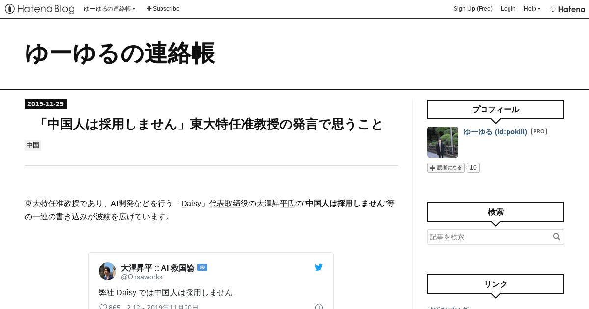Open the PRO badge next to profile name
Screen dimensions: 589x309
(539, 131)
